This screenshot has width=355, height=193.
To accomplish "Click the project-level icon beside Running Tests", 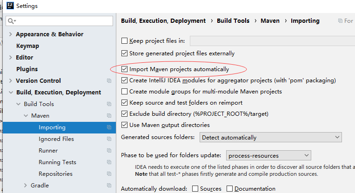I will point(109,162).
